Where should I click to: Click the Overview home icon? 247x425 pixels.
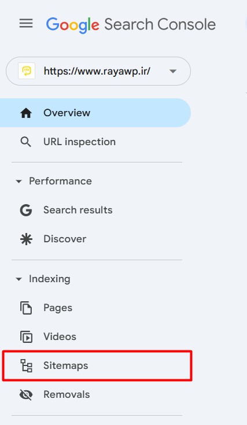(26, 113)
